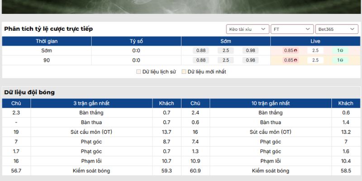Open the Bet365 bookmaker dropdown
The height and width of the screenshot is (181, 362).
[336, 29]
